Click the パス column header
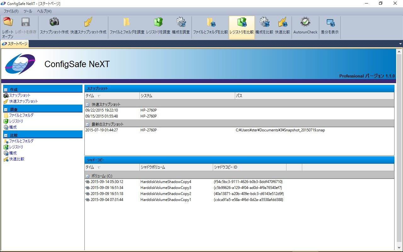 click(315, 96)
